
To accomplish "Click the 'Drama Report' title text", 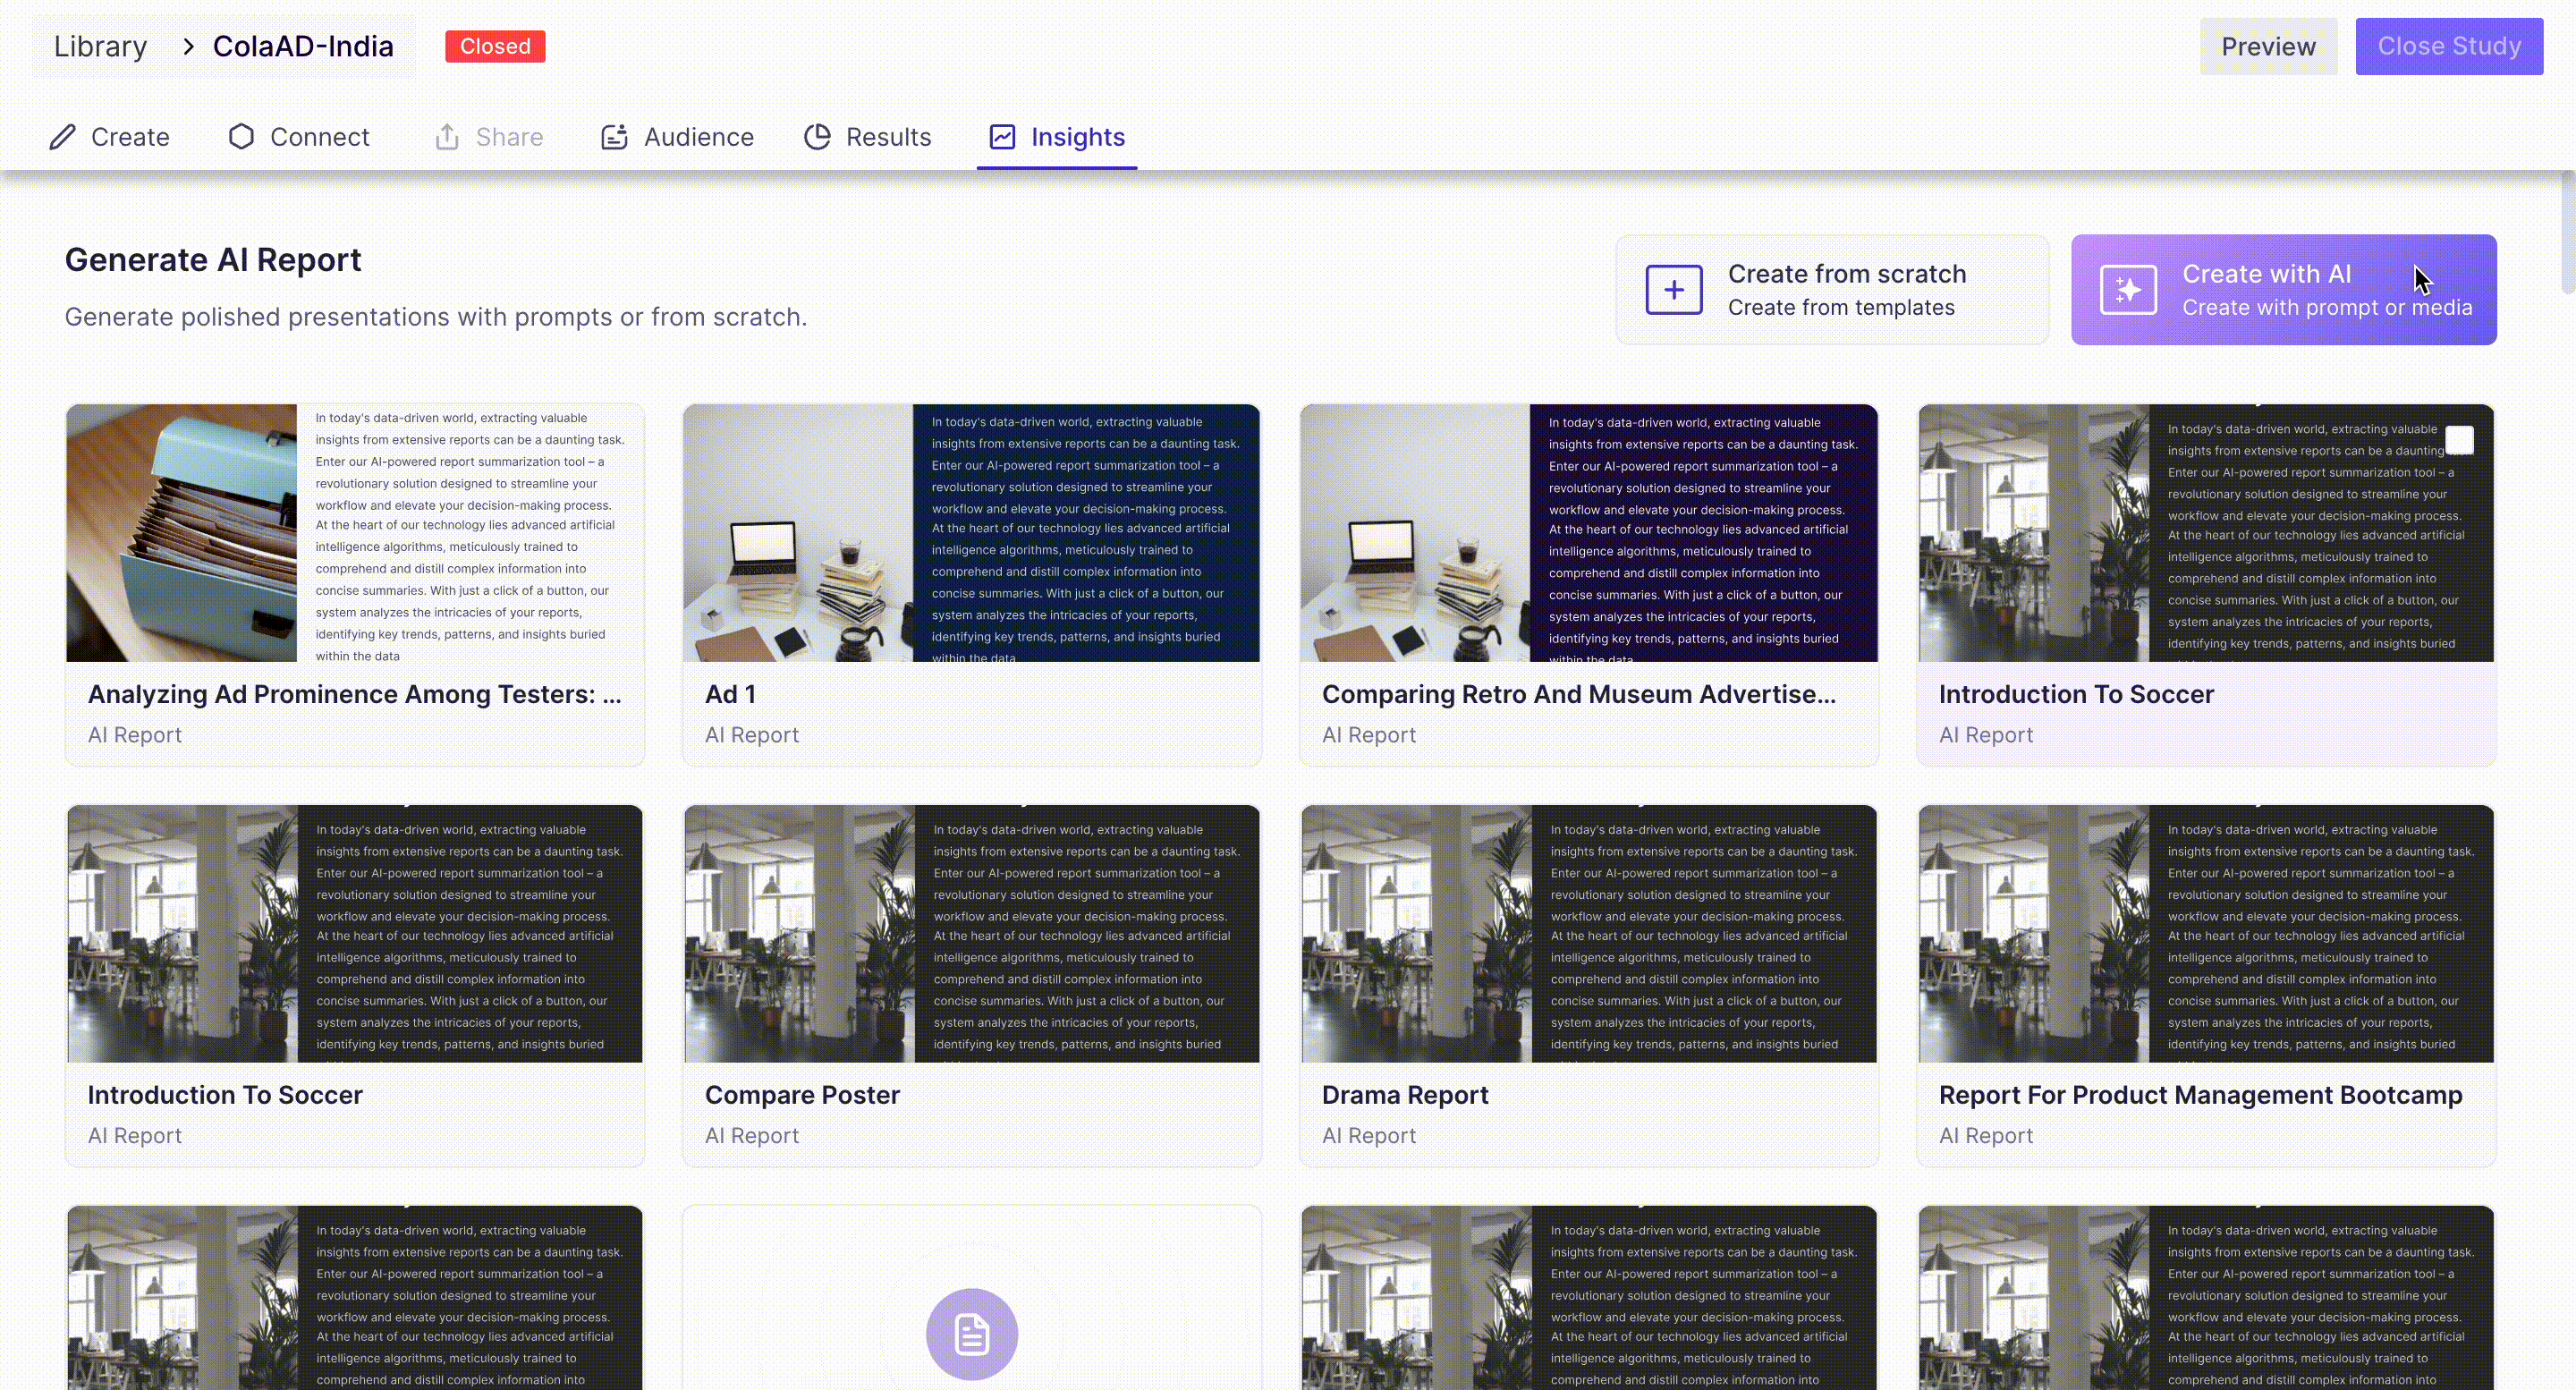I will coord(1405,1095).
